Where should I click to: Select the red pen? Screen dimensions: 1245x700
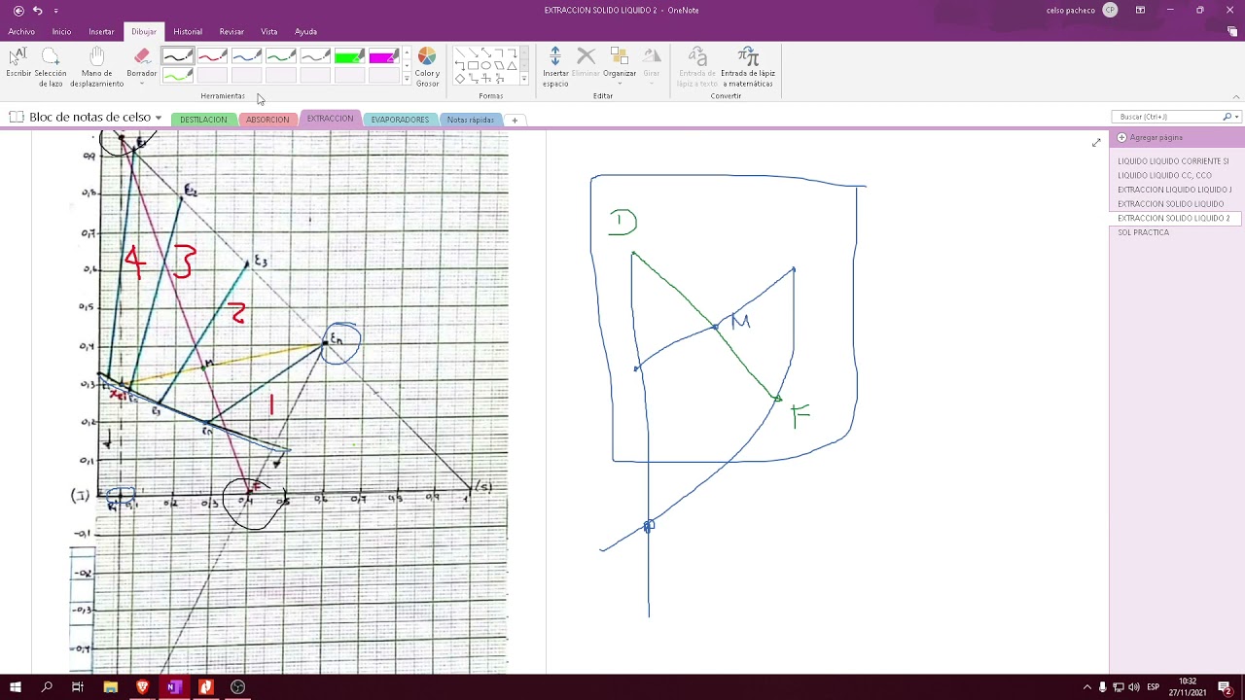click(212, 56)
